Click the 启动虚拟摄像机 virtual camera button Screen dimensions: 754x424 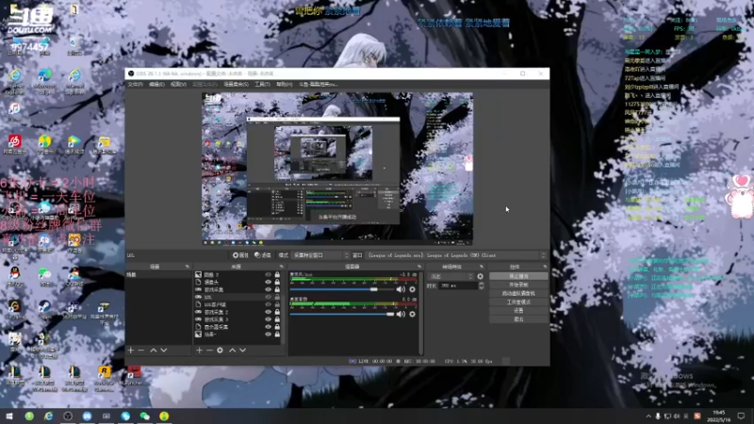[x=518, y=294]
